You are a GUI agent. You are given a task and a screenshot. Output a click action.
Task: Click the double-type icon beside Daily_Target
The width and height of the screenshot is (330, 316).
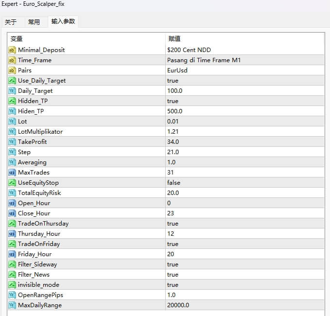(x=12, y=91)
